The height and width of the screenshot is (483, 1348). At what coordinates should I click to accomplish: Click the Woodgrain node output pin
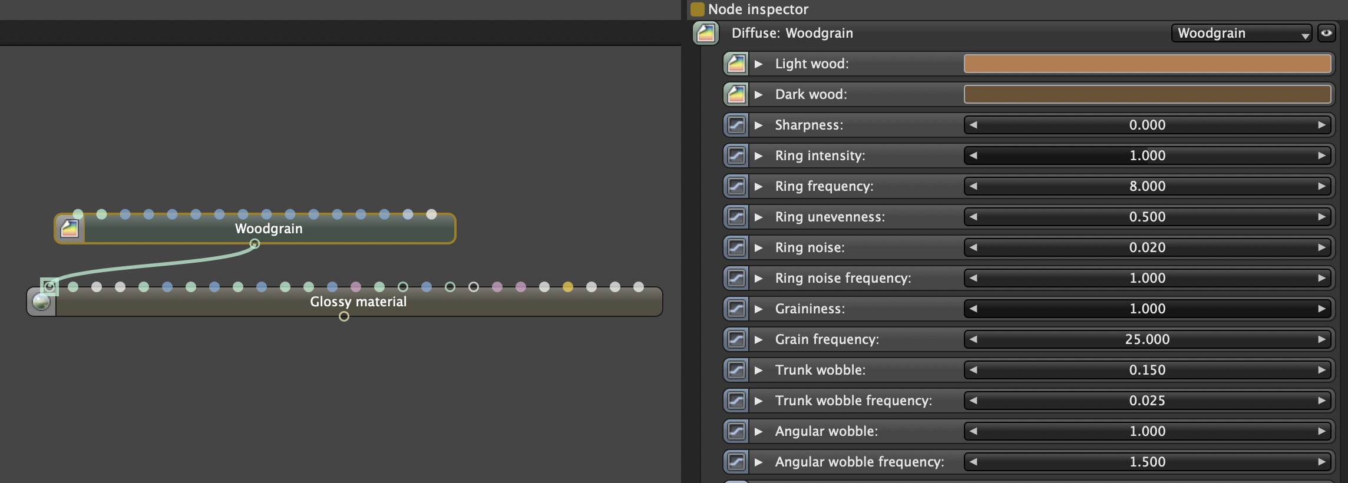pyautogui.click(x=255, y=243)
